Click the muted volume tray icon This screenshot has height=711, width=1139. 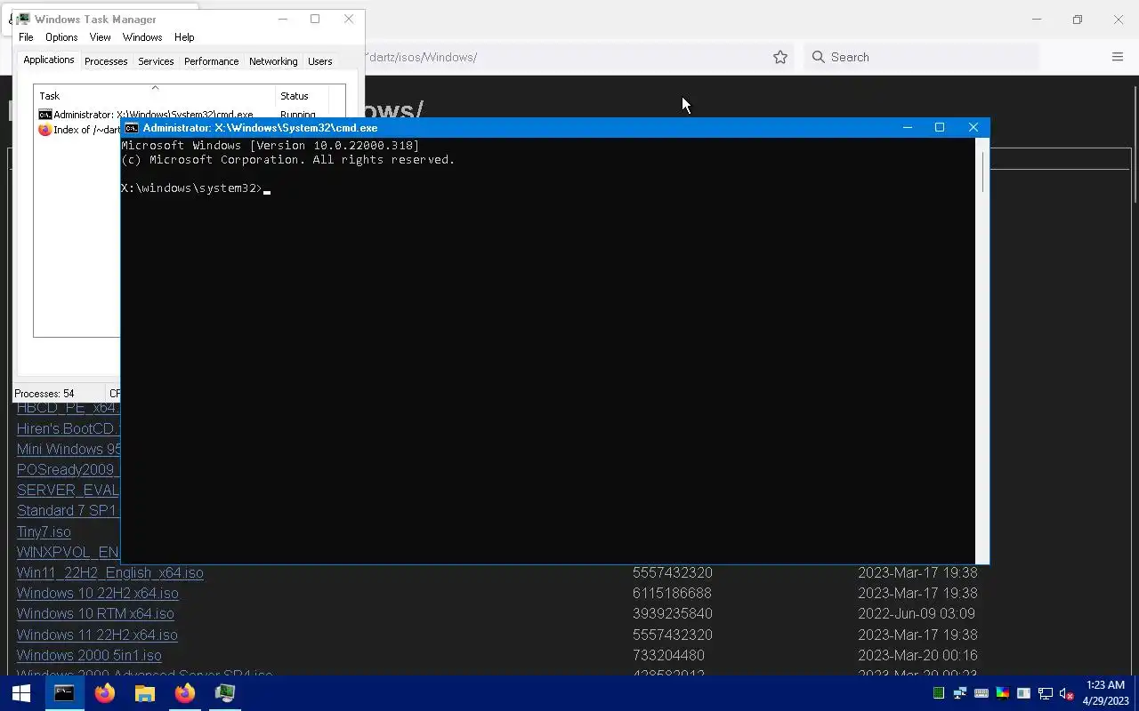(1067, 693)
